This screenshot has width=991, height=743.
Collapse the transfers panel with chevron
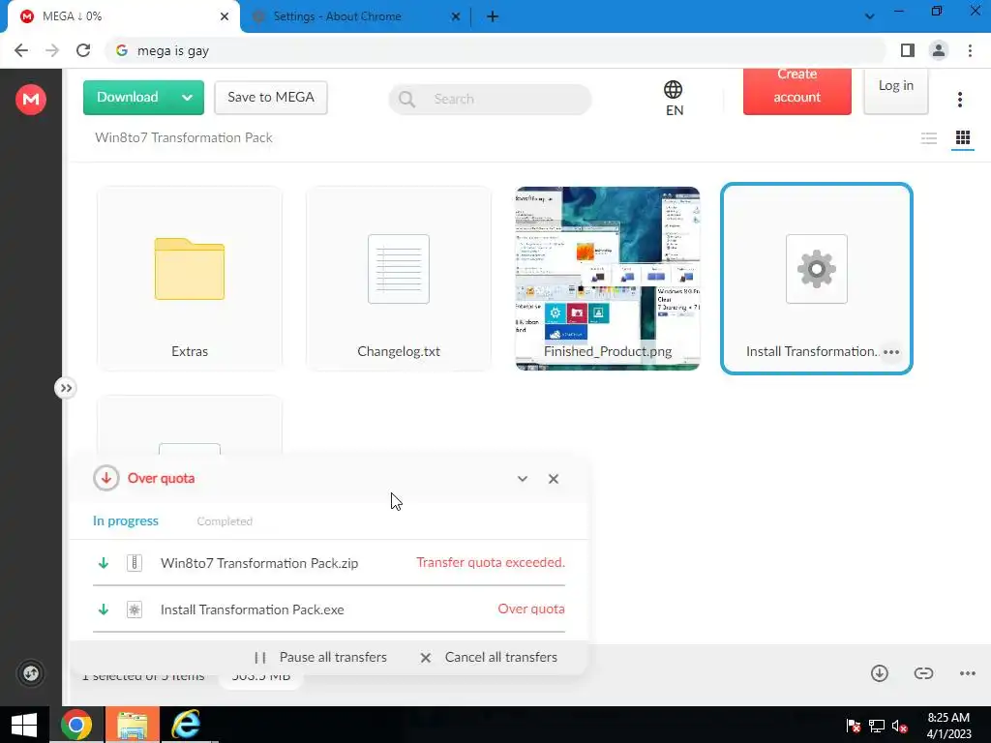click(522, 479)
